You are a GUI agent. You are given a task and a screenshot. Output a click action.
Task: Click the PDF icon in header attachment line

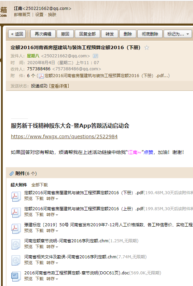[x=41, y=76]
